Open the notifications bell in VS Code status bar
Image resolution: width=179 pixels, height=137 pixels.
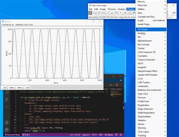[x=120, y=135]
